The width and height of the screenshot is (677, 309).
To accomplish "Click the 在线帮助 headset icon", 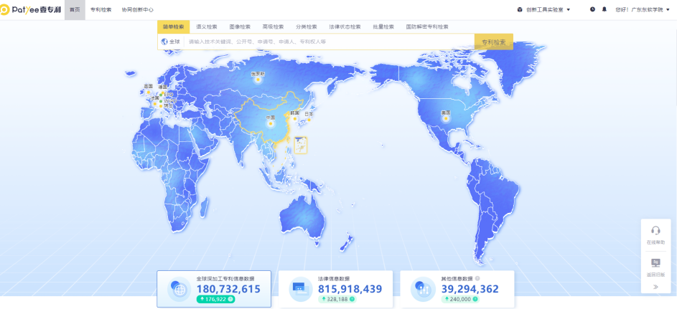I will pos(655,231).
